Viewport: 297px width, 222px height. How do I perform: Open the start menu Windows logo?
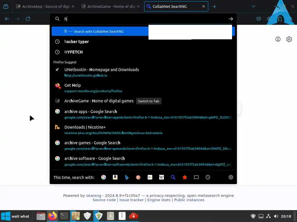[6, 216]
